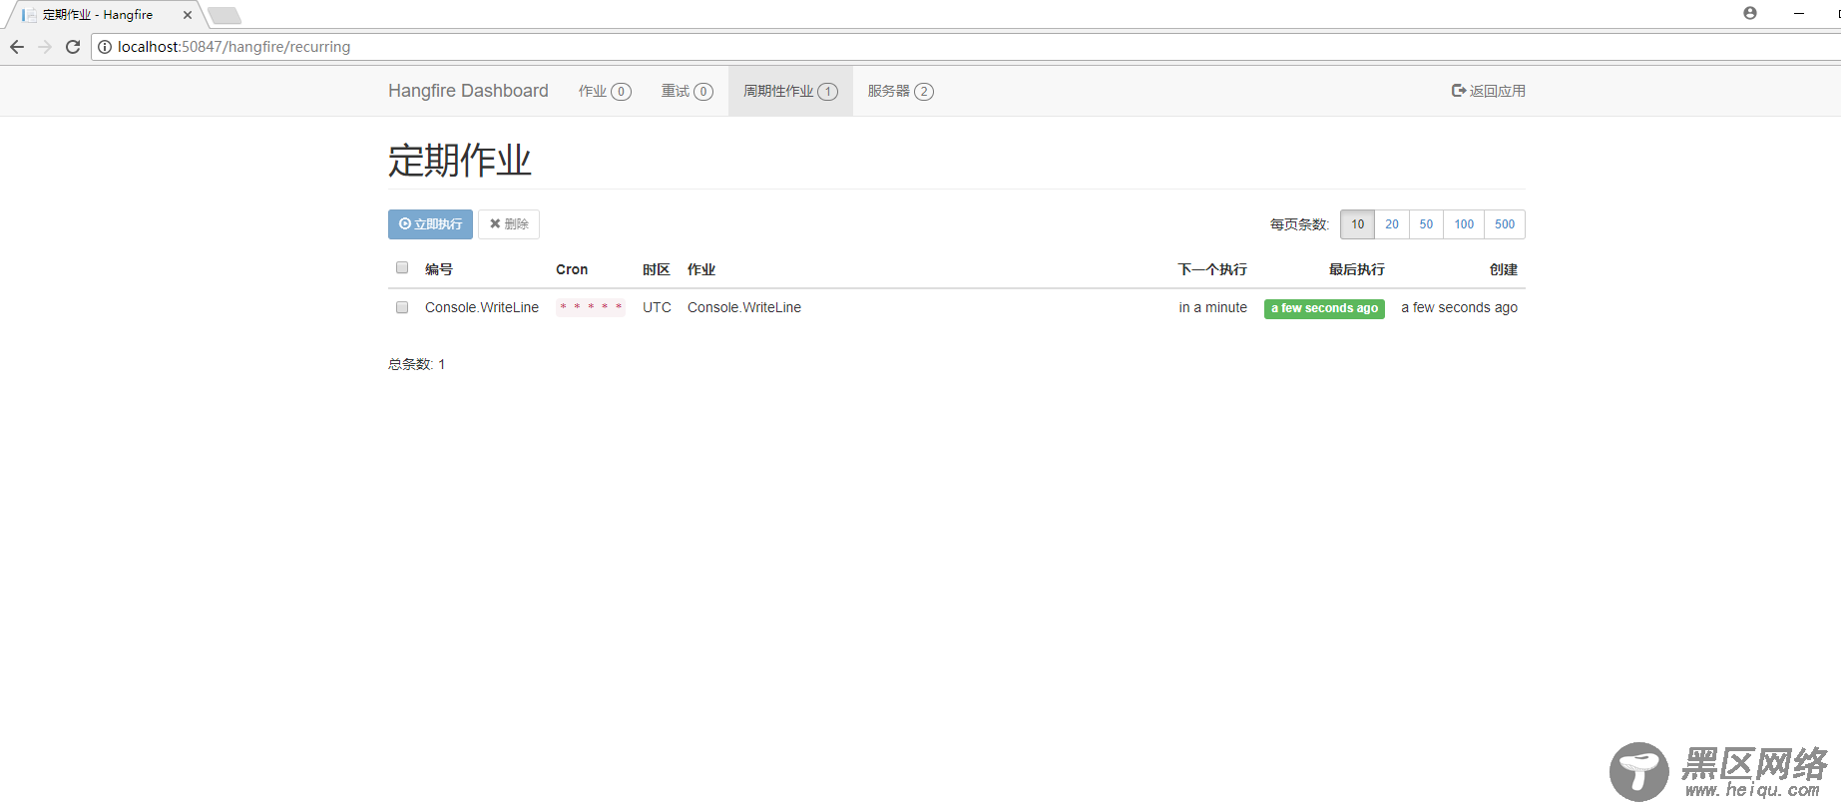Set page size to 20

(x=1392, y=224)
